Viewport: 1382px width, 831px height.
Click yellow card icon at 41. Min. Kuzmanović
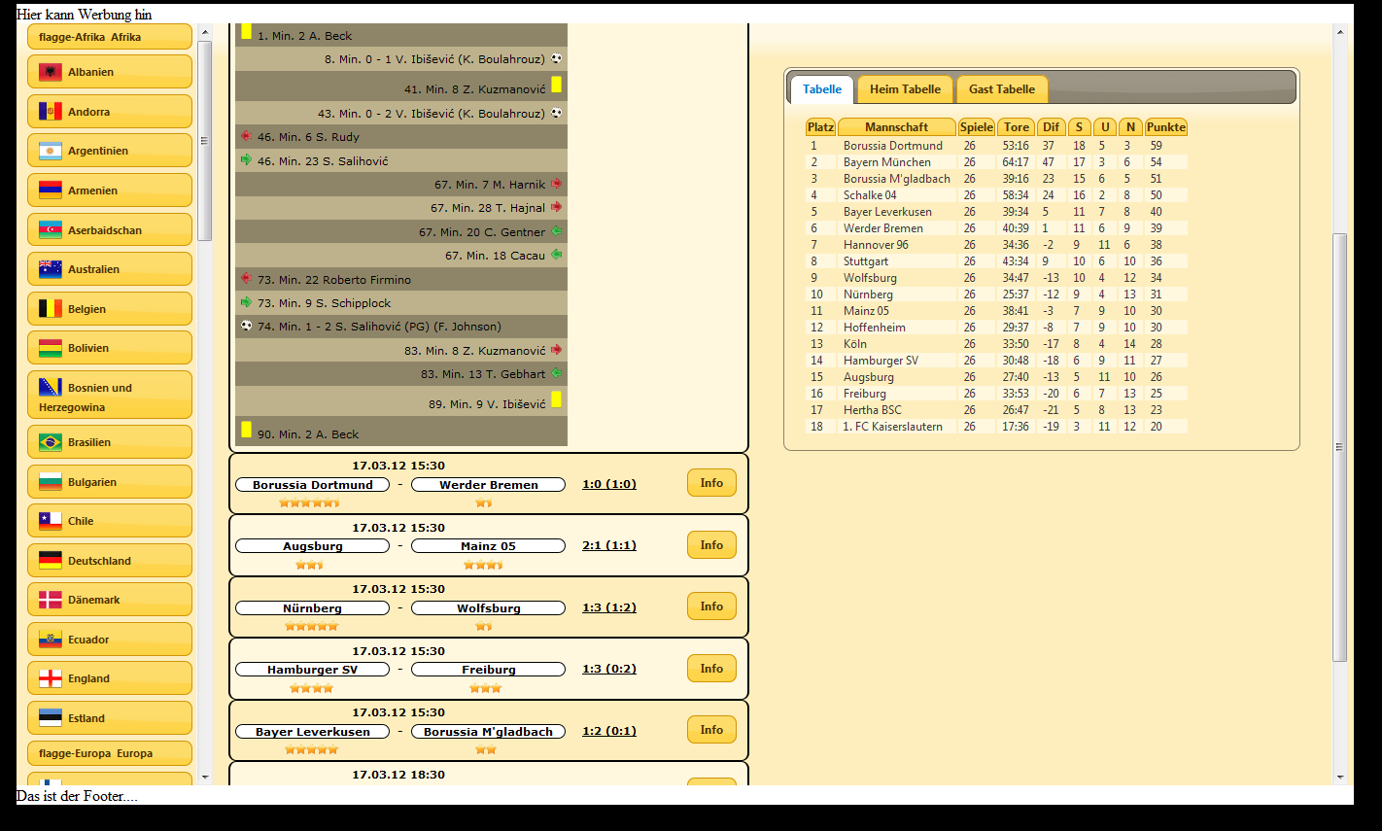(556, 85)
